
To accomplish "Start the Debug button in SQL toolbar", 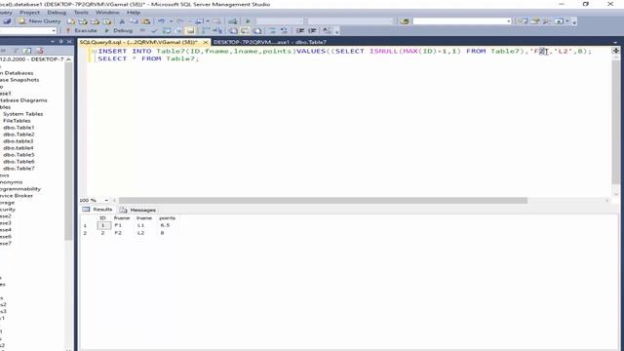I will click(119, 30).
